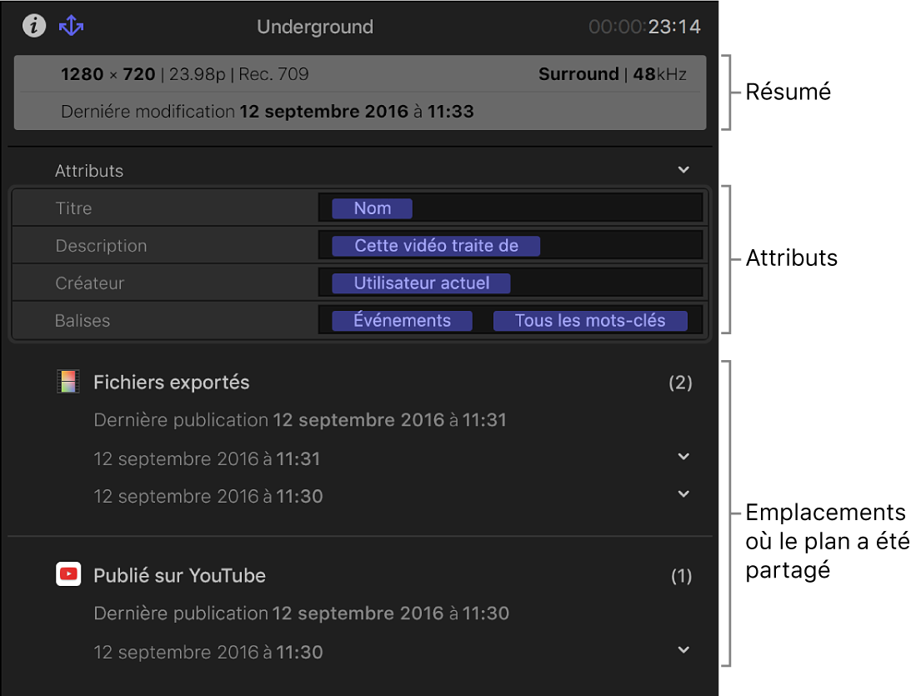
Task: Collapse the Attributs section chevron
Action: [683, 170]
